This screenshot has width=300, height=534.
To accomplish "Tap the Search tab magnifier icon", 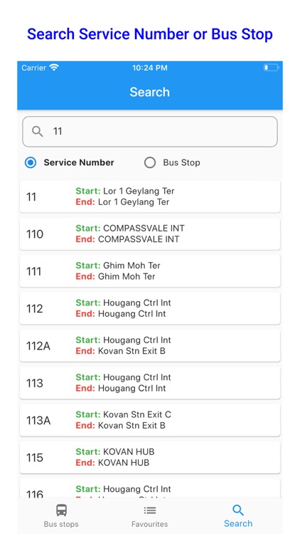I will point(238,511).
